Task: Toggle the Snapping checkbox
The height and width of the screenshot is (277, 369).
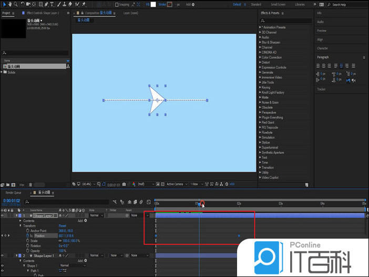Action: (116, 4)
